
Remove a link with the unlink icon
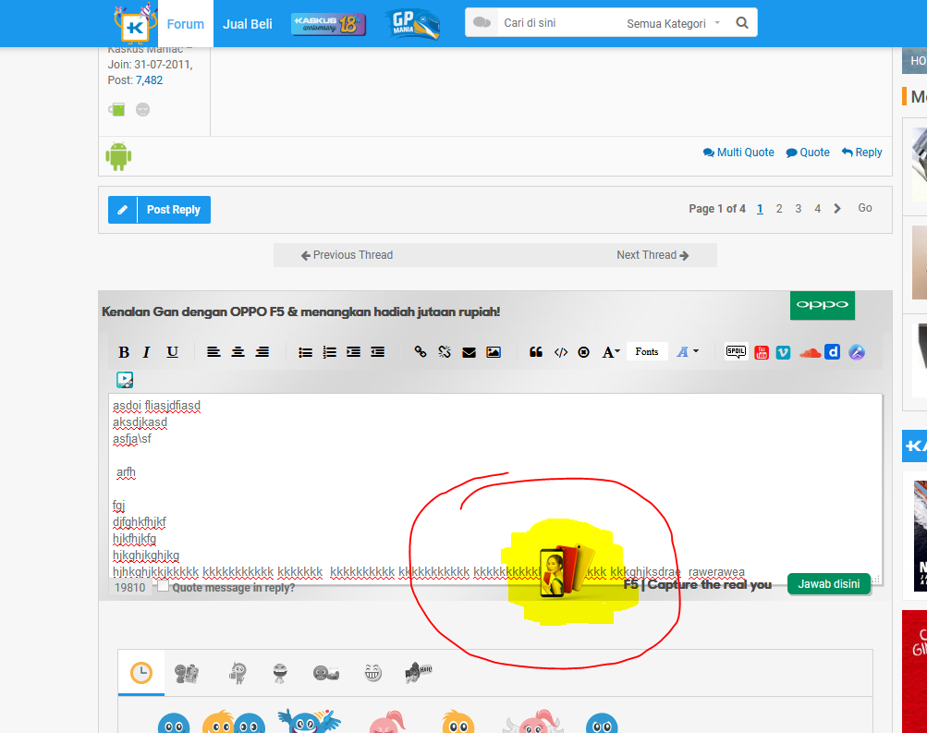pos(445,352)
